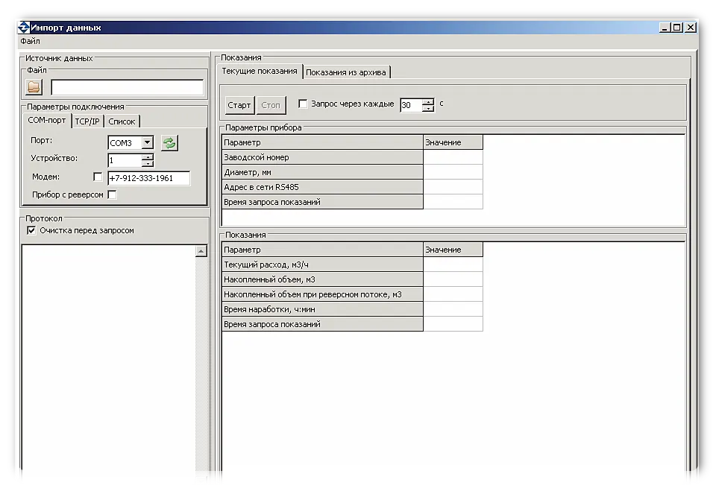Click the green refresh ports icon
716x494 pixels.
[x=169, y=142]
